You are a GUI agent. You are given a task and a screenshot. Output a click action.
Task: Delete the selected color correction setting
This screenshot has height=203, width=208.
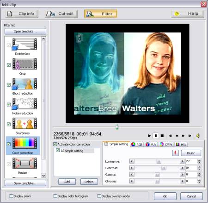tap(89, 182)
